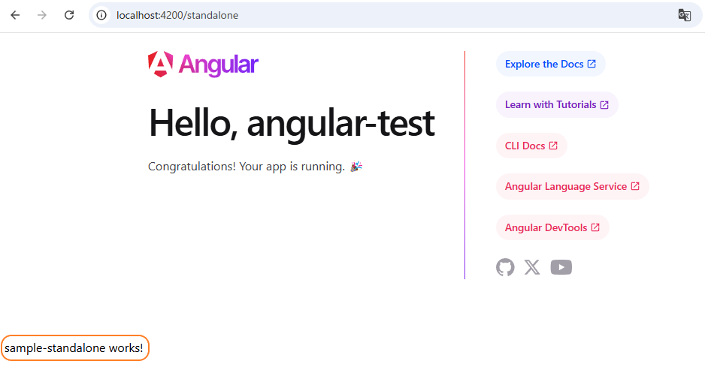The width and height of the screenshot is (705, 379).
Task: Open the translate page icon
Action: 684,15
